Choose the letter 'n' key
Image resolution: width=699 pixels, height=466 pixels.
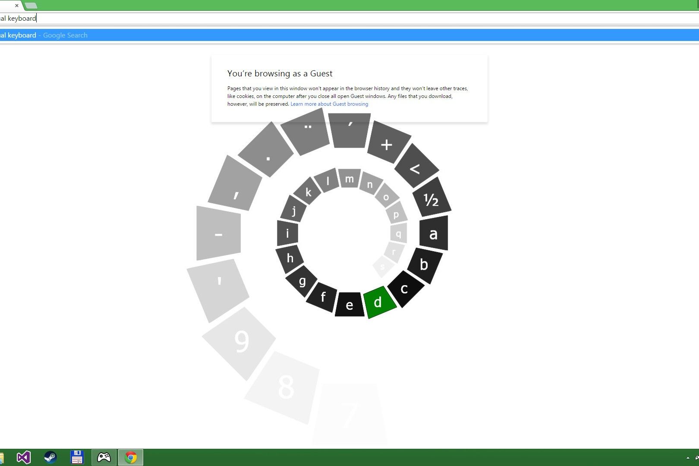(371, 183)
